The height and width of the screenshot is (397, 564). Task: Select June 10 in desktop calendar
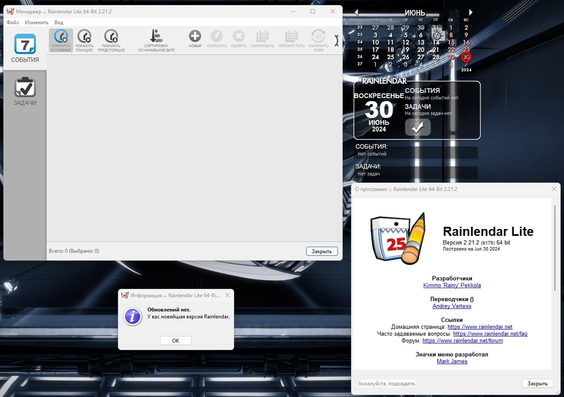click(x=376, y=42)
